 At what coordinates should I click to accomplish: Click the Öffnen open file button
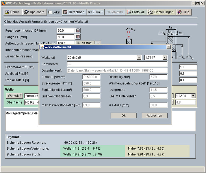click(x=12, y=12)
